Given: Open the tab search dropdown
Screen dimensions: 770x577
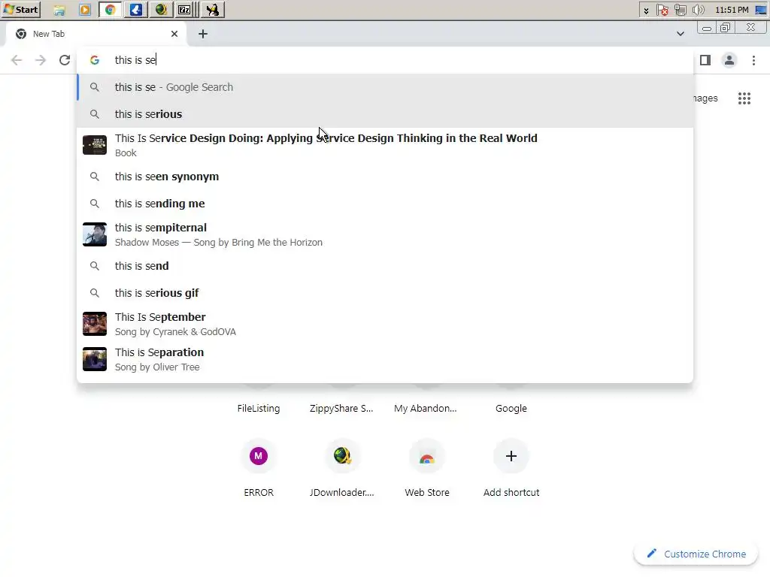Looking at the screenshot, I should [680, 34].
